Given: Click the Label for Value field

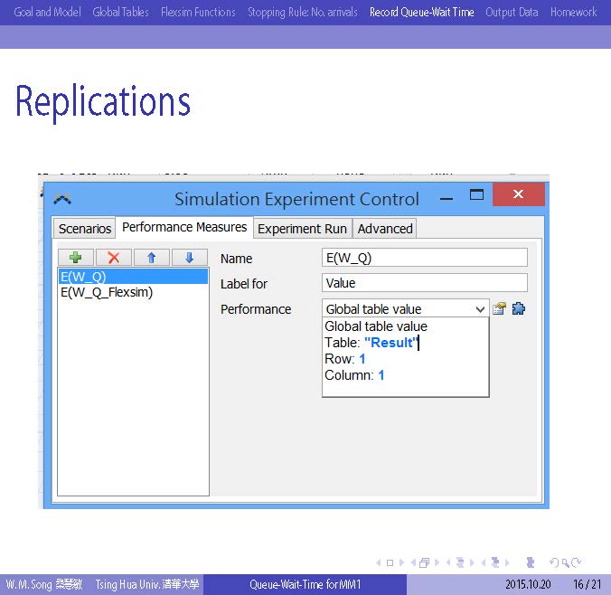Looking at the screenshot, I should (424, 283).
